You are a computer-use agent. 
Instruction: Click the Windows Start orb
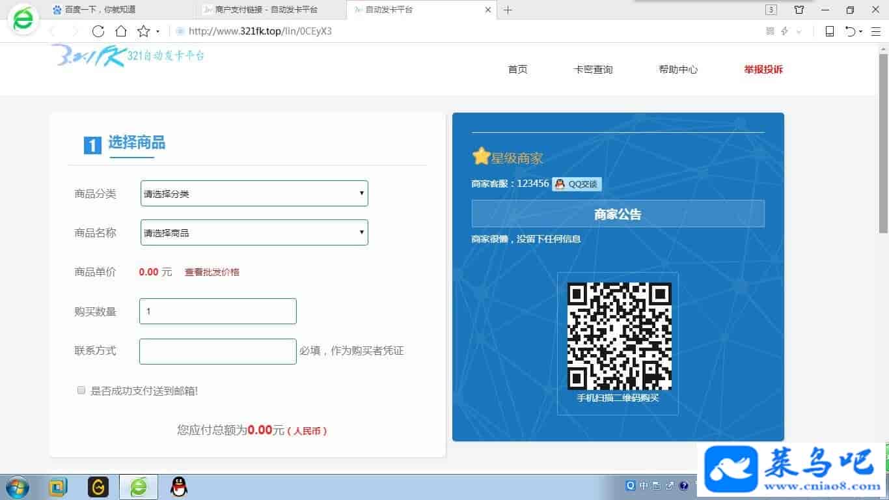16,486
